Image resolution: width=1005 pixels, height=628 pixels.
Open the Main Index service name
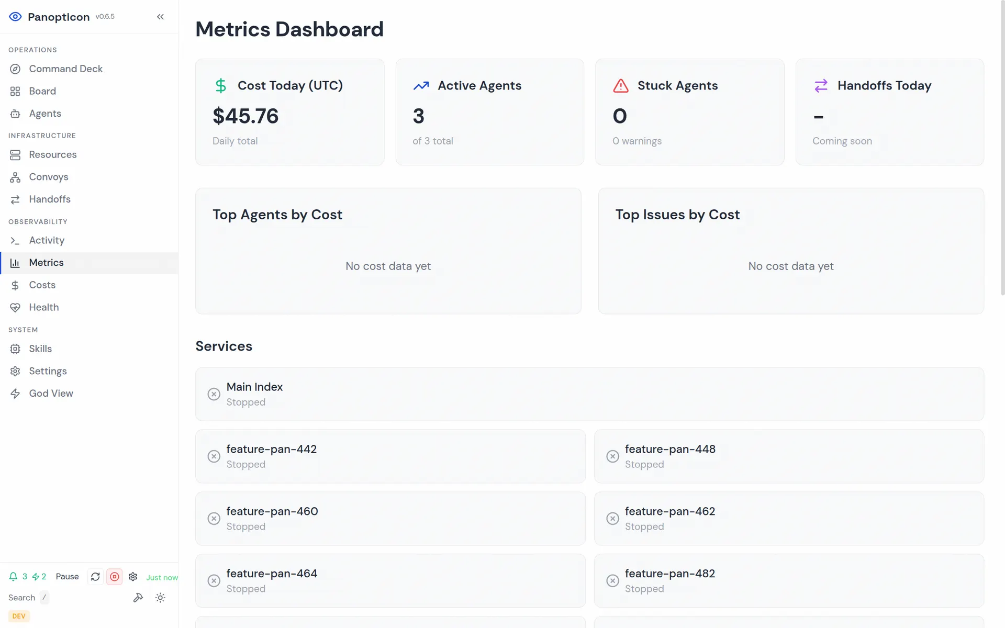254,387
